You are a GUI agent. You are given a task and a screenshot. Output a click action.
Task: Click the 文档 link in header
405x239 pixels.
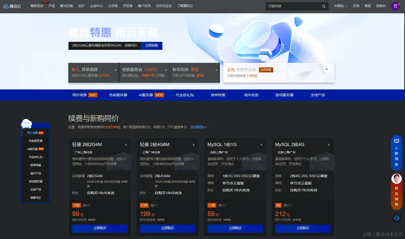356,6
